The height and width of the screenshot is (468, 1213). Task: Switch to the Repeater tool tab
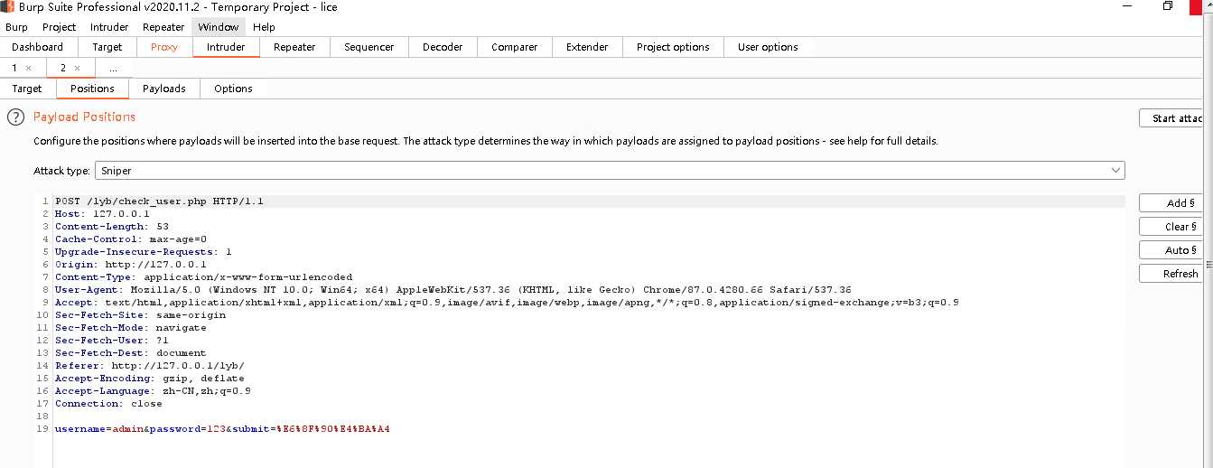(294, 47)
